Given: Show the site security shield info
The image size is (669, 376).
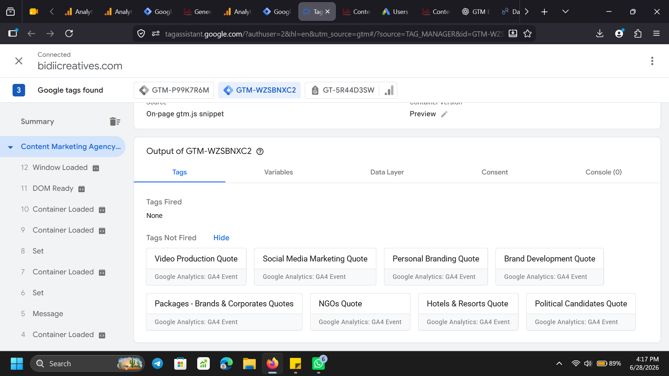Looking at the screenshot, I should [141, 33].
